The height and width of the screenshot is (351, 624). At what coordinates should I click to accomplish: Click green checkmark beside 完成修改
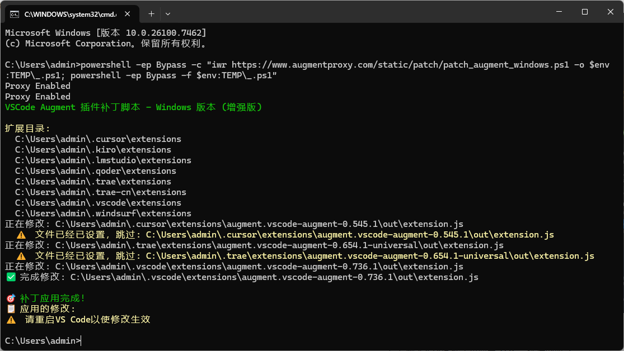click(x=11, y=277)
